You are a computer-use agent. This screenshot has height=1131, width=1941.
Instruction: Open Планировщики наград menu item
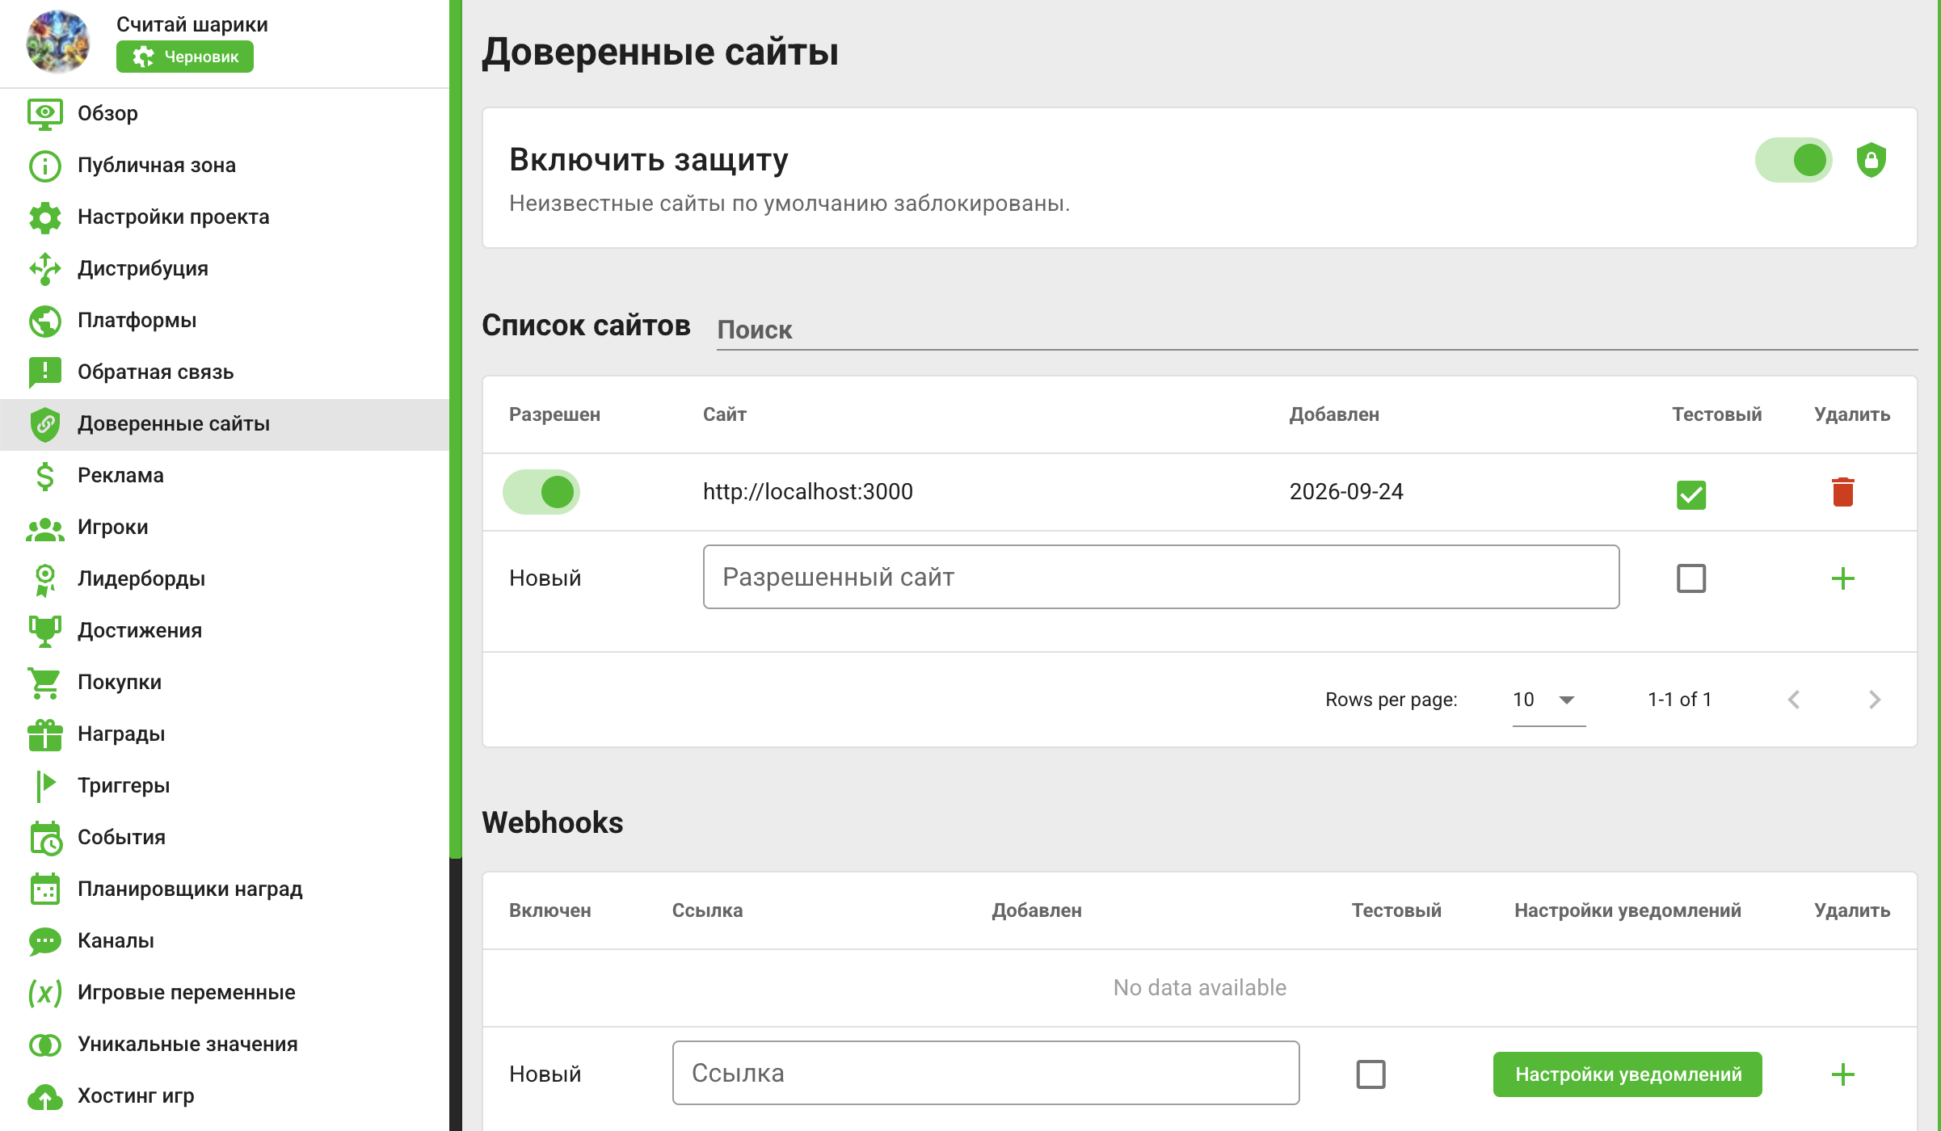225,889
